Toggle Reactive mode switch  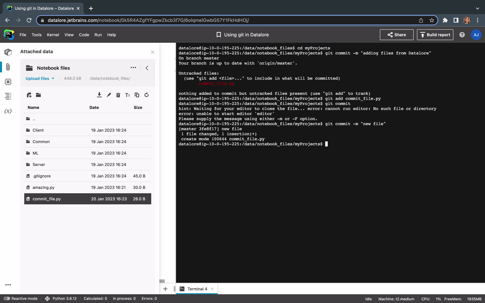(7, 299)
